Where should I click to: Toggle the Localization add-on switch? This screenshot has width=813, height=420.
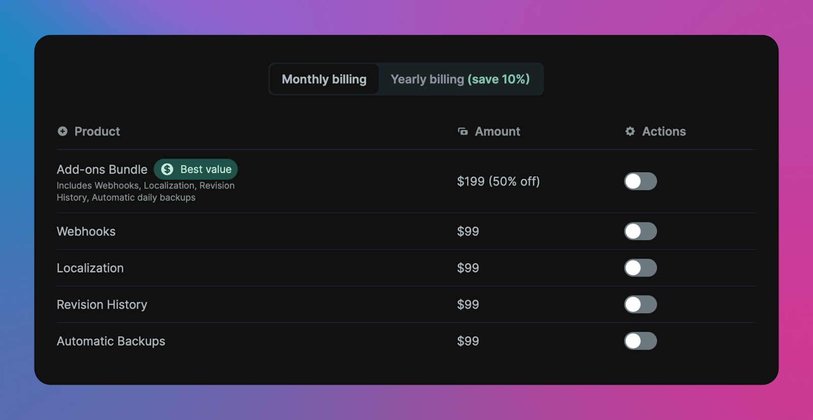pyautogui.click(x=640, y=268)
